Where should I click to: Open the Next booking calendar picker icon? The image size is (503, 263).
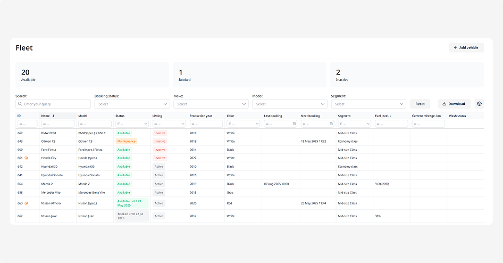click(331, 124)
